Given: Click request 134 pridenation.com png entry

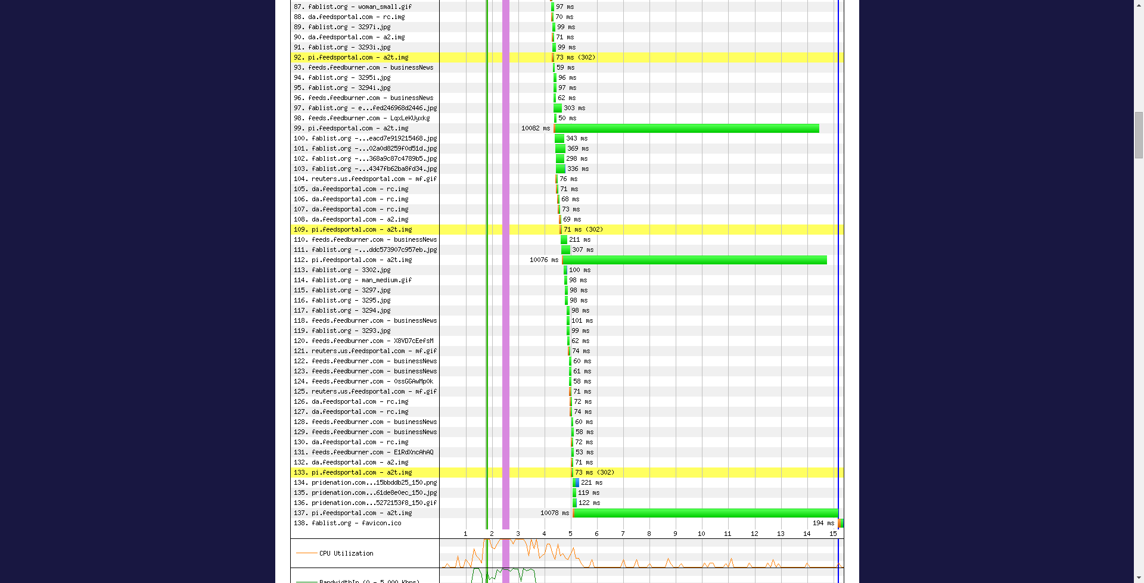Looking at the screenshot, I should (374, 483).
